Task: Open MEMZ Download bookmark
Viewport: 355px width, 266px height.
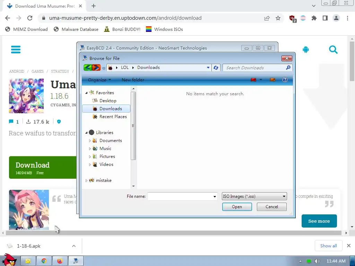Action: click(26, 29)
